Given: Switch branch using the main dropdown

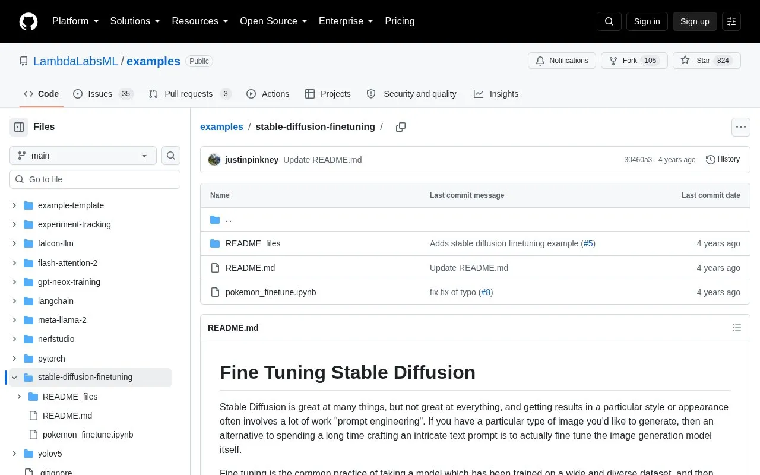Looking at the screenshot, I should [83, 156].
